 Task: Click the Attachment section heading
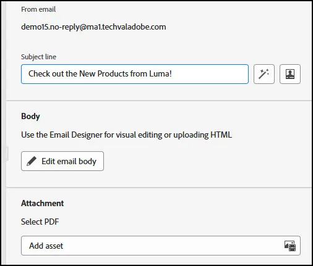pos(42,203)
